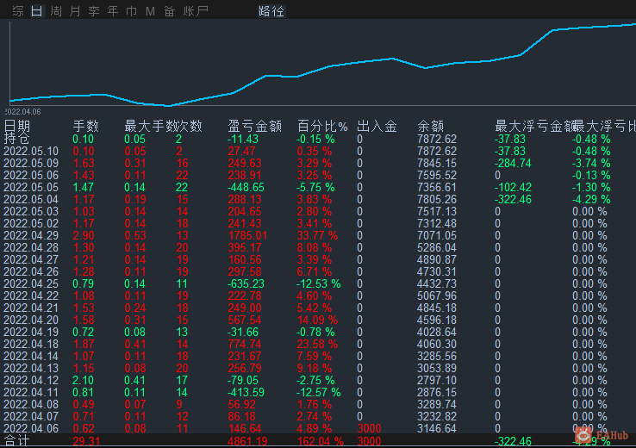Screen dimensions: 636x448
Task: Select the 2022.04.21 date row
Action: tap(31, 308)
